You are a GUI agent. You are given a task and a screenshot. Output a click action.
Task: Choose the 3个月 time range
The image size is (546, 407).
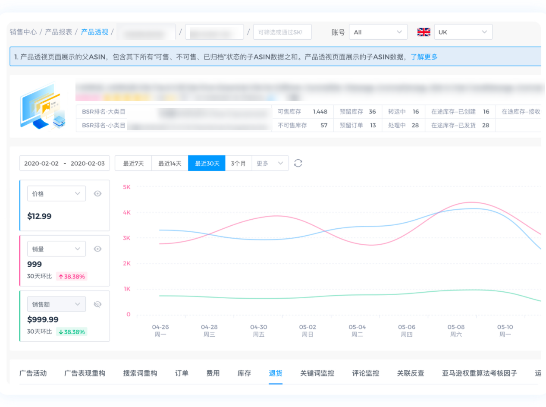[238, 164]
